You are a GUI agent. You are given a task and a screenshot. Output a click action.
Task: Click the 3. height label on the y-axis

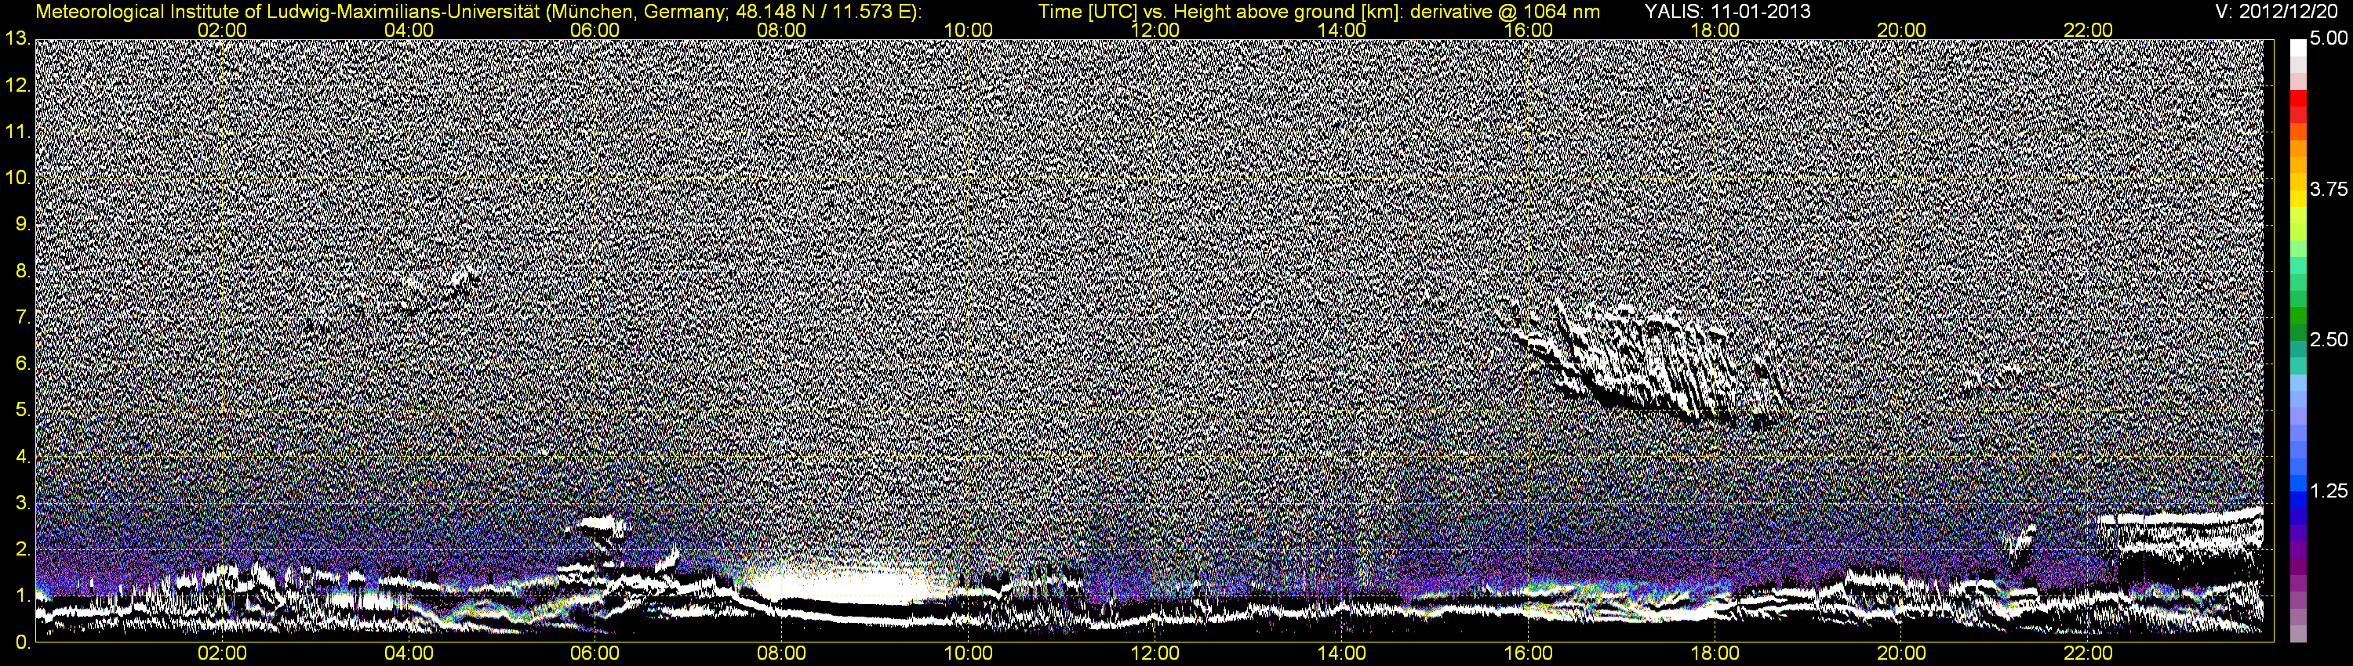pos(22,504)
